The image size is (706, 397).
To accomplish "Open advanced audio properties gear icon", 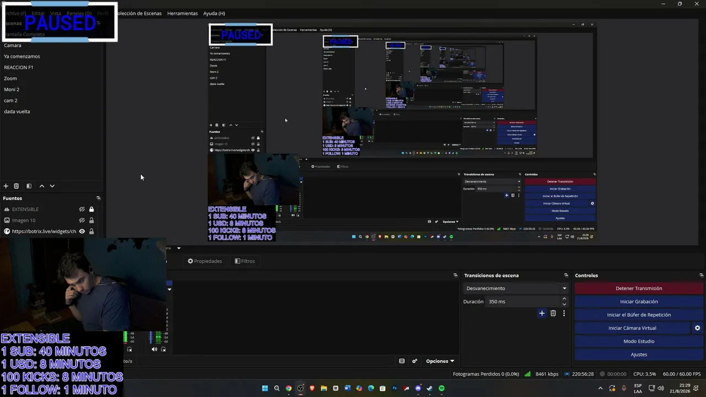I will tap(415, 361).
